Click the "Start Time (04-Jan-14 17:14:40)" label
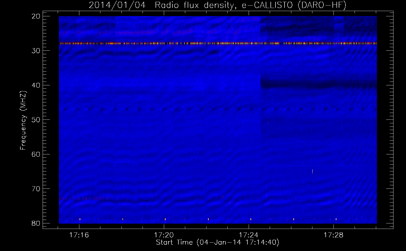Screen dimensions: 406x251 click(x=218, y=242)
